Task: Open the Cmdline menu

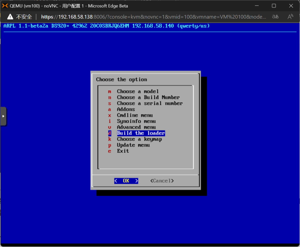Action: click(x=135, y=115)
